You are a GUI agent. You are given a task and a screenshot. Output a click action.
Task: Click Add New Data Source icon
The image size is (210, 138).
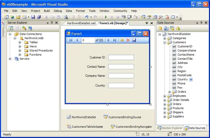160,28
